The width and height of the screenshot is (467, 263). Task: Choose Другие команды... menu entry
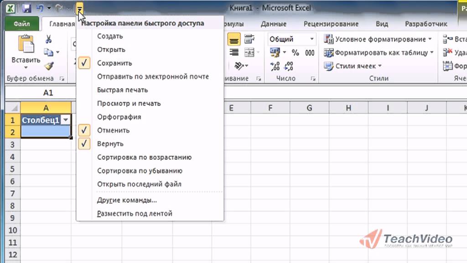[150, 200]
